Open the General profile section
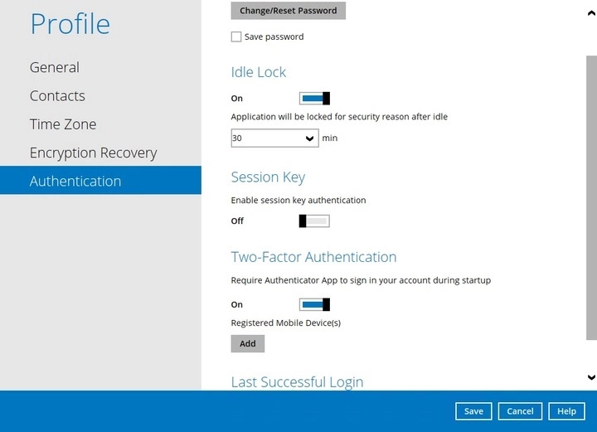 pyautogui.click(x=55, y=67)
